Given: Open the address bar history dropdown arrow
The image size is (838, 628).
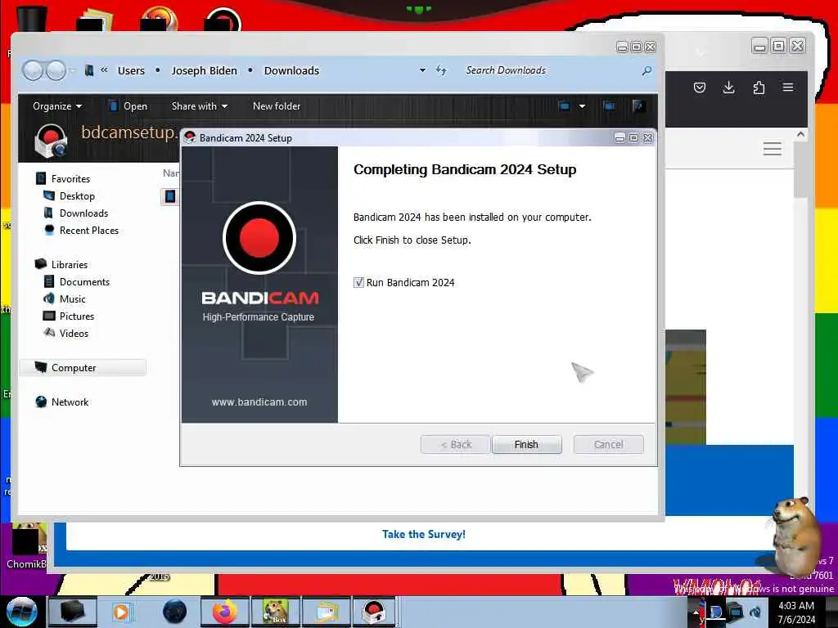Looking at the screenshot, I should click(422, 70).
